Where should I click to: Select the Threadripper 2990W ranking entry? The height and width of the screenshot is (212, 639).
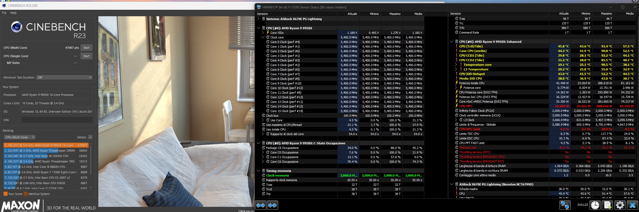click(x=46, y=151)
